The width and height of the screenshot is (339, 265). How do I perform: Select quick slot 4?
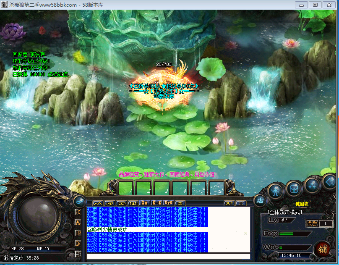click(180, 187)
